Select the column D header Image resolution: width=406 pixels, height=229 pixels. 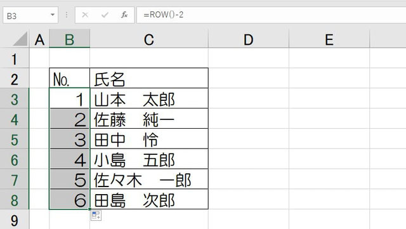[x=249, y=39]
